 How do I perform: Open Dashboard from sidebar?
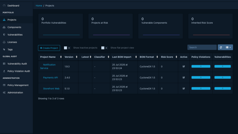tap(13, 5)
